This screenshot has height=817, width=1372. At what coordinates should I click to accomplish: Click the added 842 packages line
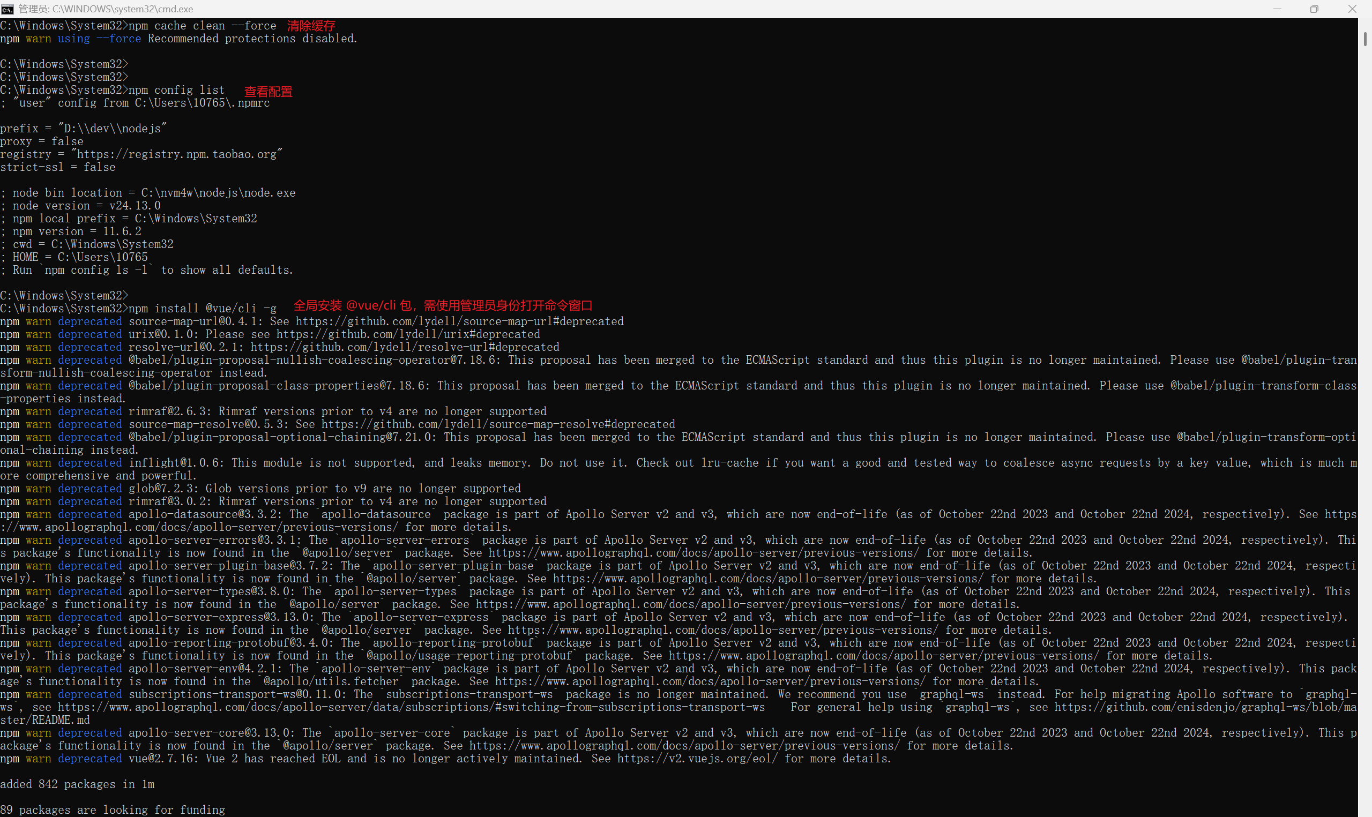point(77,784)
